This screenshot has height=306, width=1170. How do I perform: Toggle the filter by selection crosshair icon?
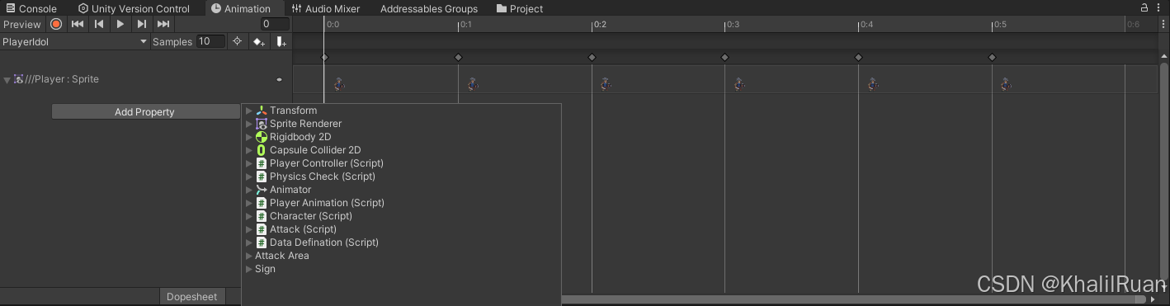click(238, 41)
